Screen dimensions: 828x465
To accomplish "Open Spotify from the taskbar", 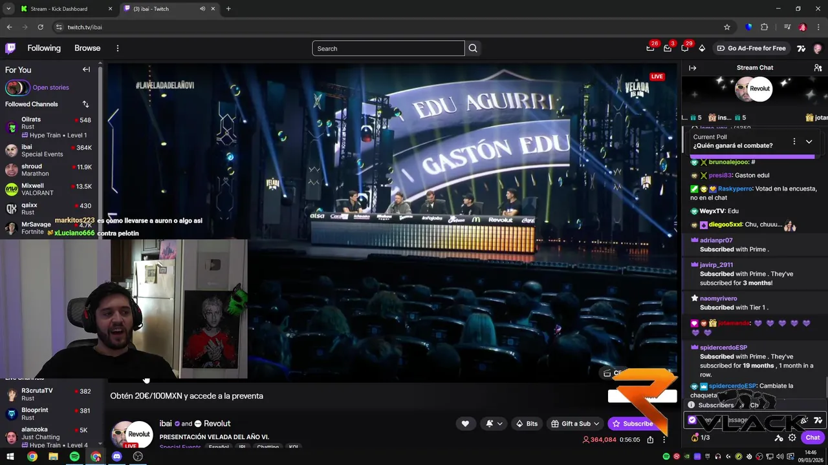I will (74, 457).
